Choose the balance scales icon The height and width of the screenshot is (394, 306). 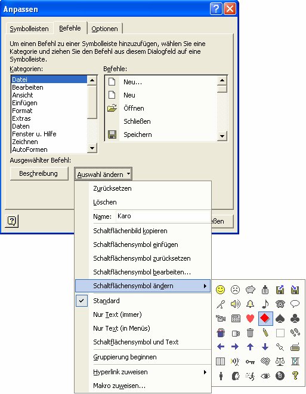click(x=280, y=362)
